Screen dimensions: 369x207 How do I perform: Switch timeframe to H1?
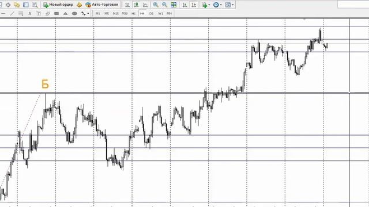133,14
